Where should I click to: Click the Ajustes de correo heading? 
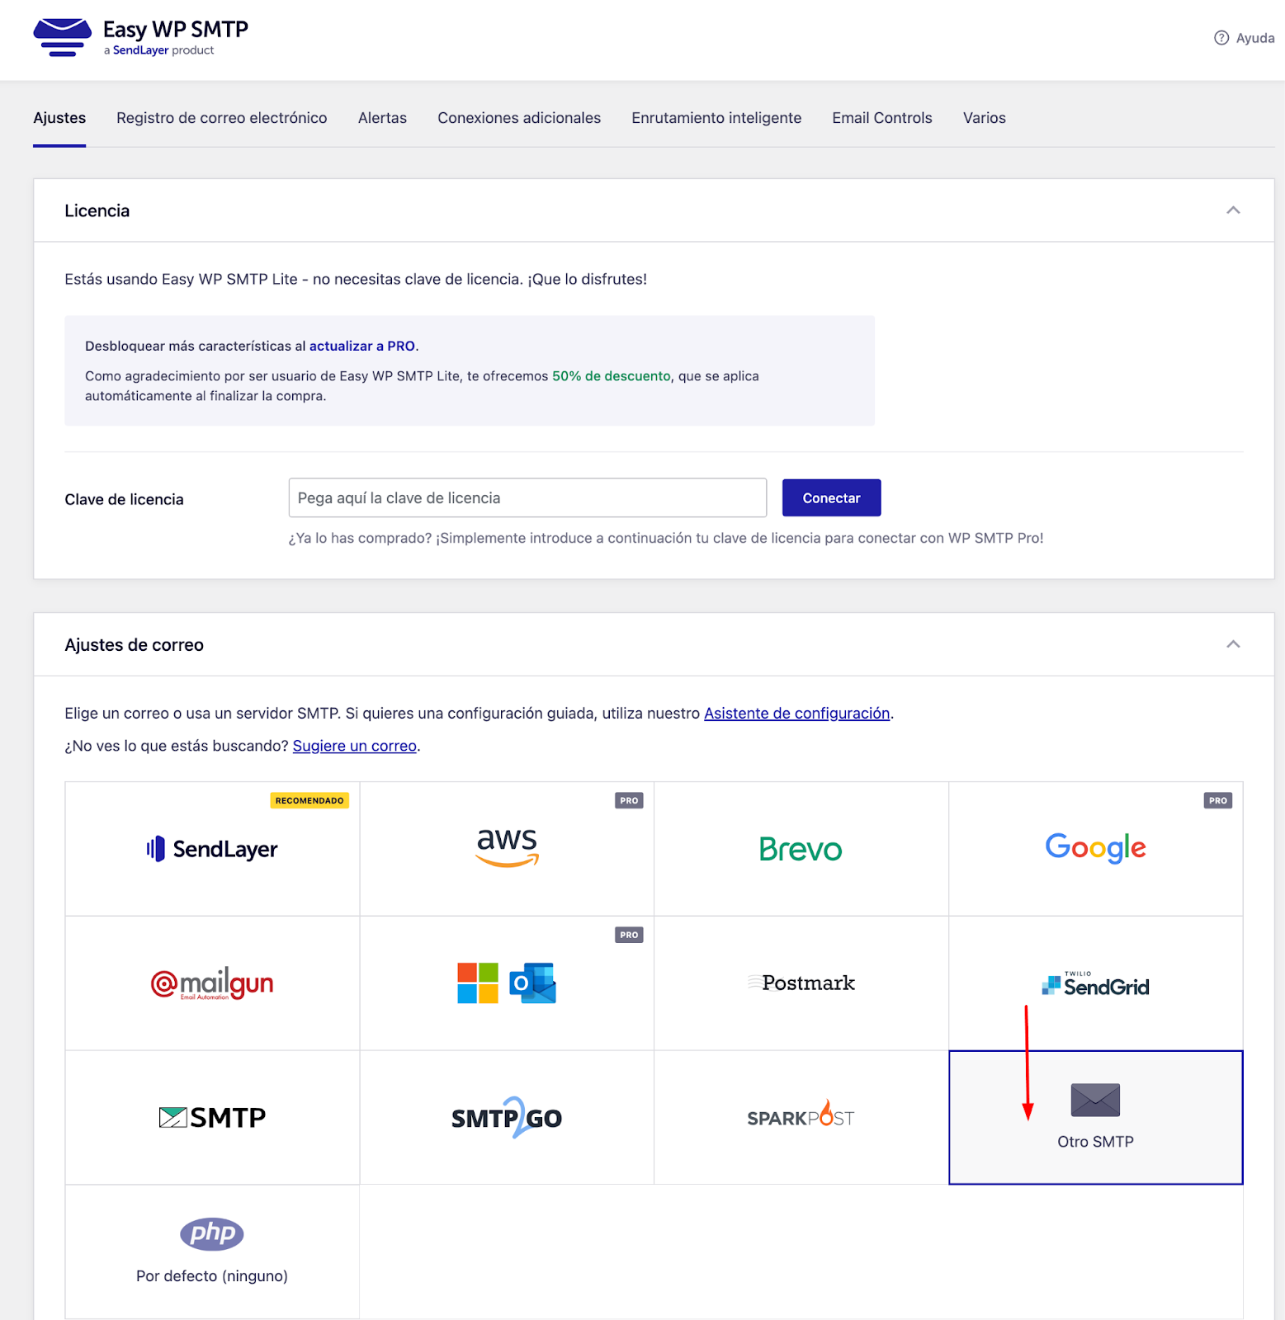coord(135,645)
